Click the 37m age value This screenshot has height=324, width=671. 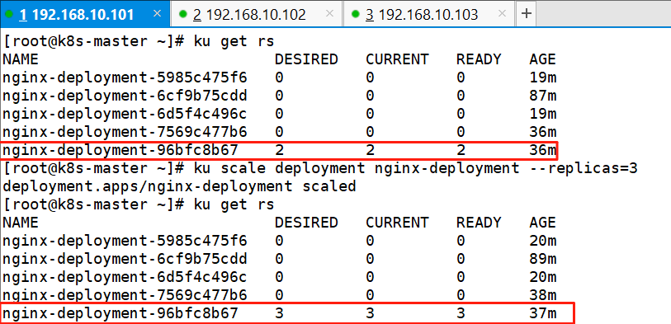pyautogui.click(x=542, y=313)
